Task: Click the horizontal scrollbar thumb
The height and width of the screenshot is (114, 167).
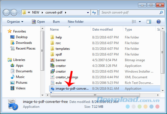Action: 95,95
